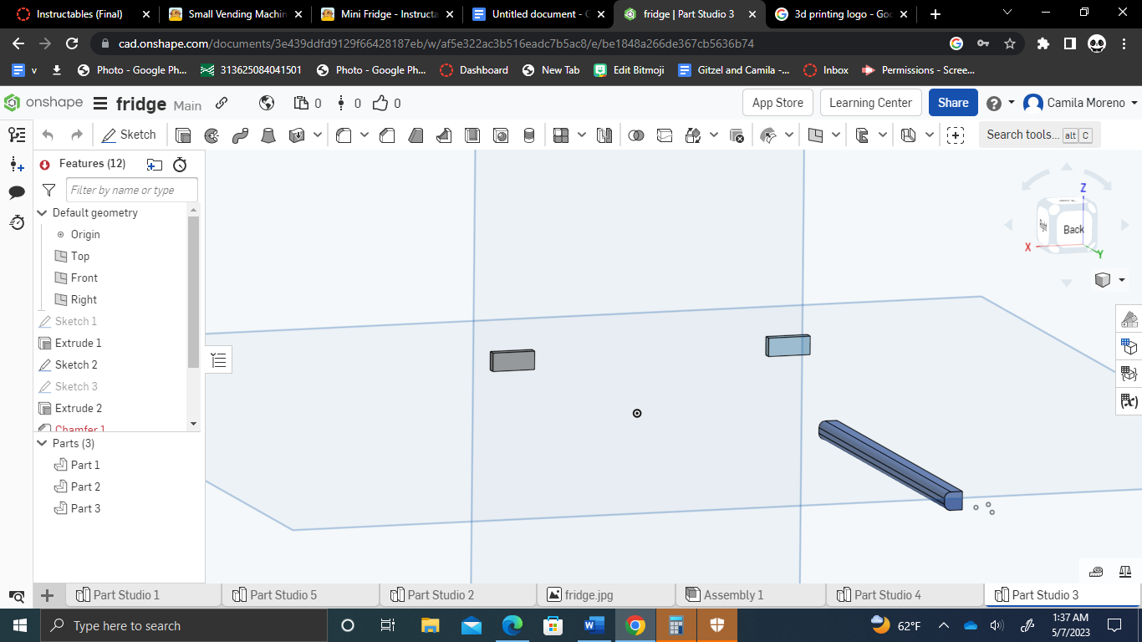Screen dimensions: 1142x642
Task: Open the Sketch tool
Action: coord(130,134)
